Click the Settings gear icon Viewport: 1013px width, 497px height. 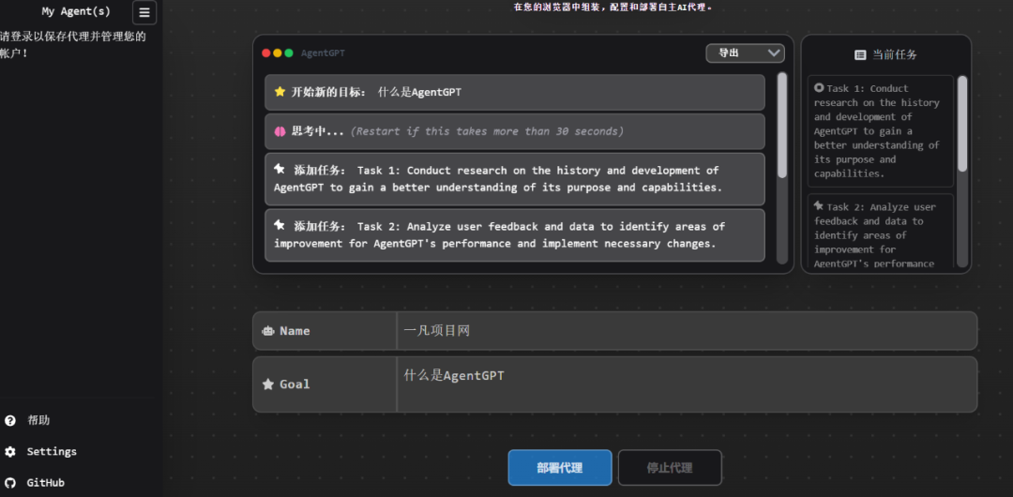pos(9,452)
